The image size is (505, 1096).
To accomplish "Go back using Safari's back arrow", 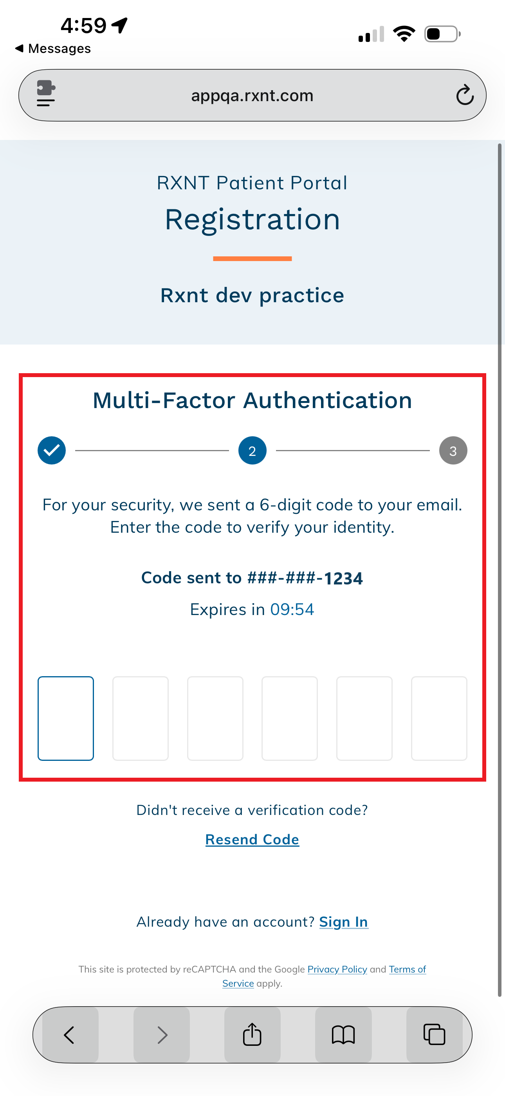I will coord(69,1034).
